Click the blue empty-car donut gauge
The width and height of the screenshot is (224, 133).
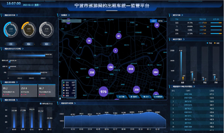tap(11, 30)
